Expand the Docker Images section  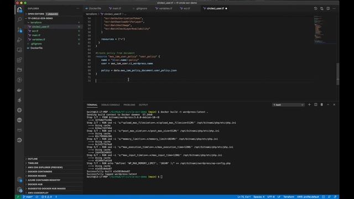[x=54, y=176]
